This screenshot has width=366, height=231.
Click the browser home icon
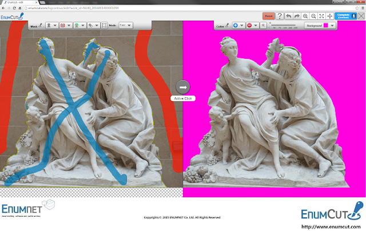20,8
